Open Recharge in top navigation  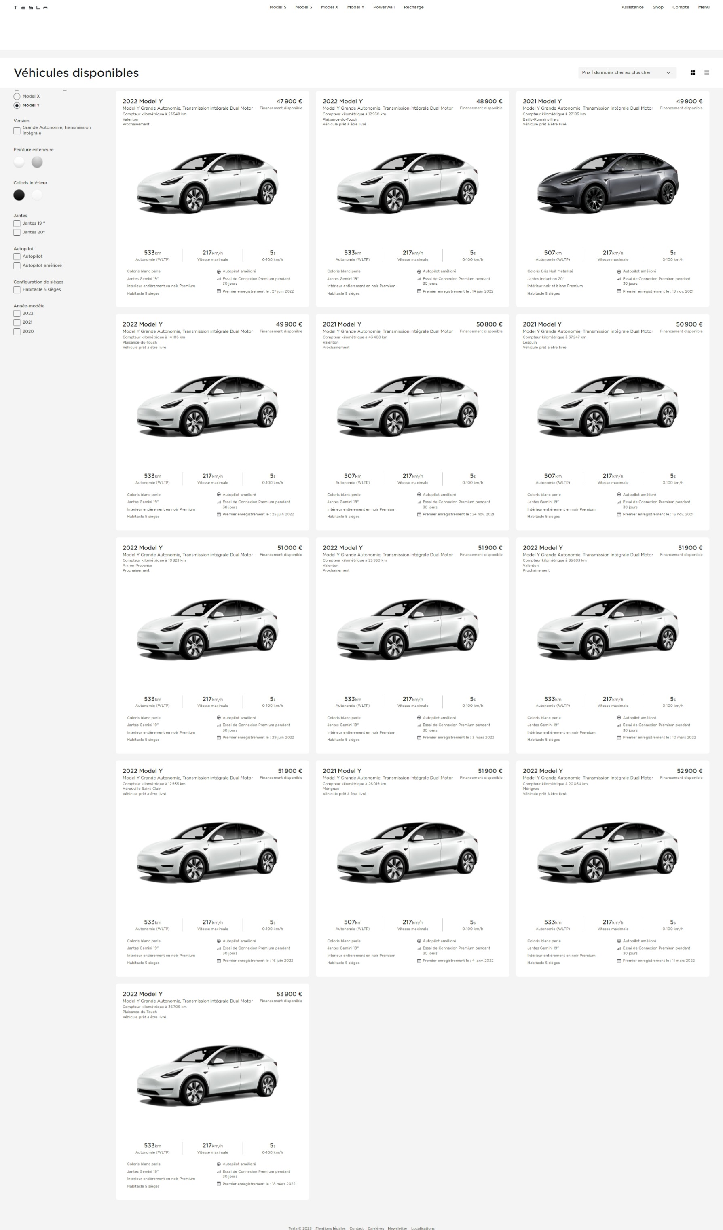(x=414, y=7)
